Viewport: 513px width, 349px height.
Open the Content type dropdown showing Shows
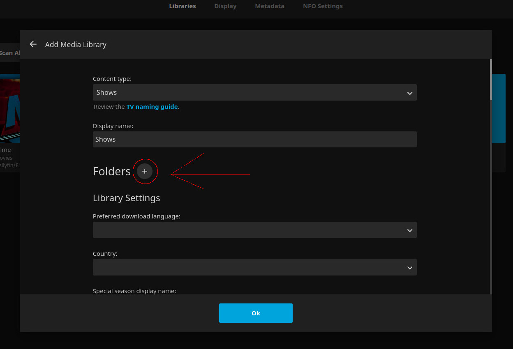[254, 92]
